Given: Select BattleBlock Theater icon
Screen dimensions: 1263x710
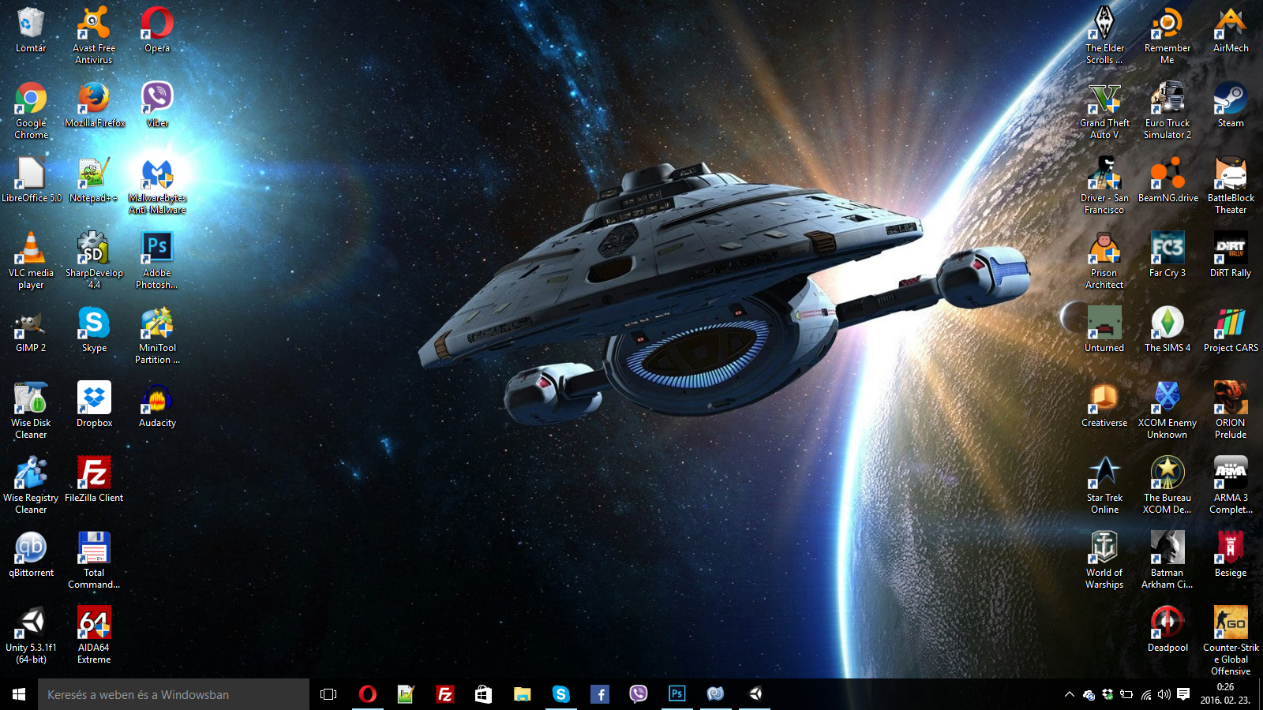Looking at the screenshot, I should pos(1231,185).
